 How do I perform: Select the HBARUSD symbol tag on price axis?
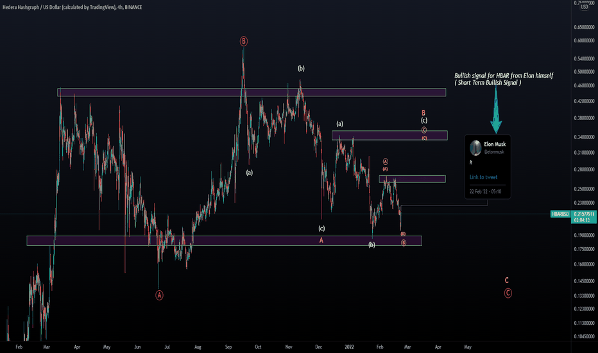[x=560, y=214]
